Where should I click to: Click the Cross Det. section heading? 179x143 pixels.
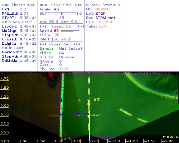pos(60,44)
